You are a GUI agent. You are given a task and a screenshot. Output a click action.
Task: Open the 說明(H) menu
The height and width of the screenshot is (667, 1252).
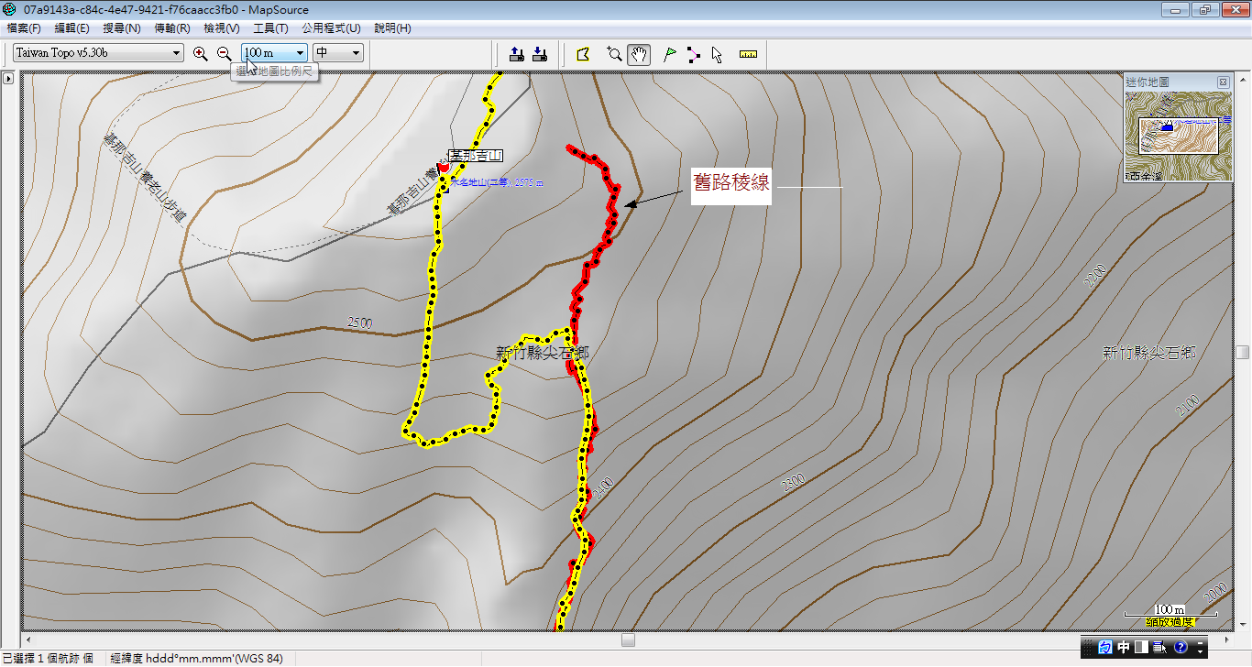[x=392, y=28]
